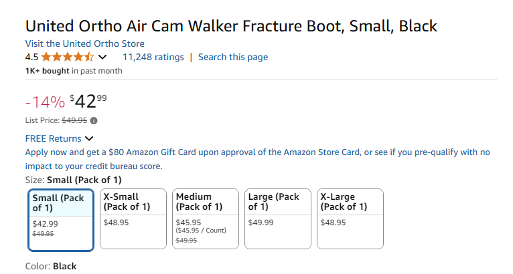Select the X-Small (Pack of 1) size
The width and height of the screenshot is (513, 274).
click(x=133, y=219)
